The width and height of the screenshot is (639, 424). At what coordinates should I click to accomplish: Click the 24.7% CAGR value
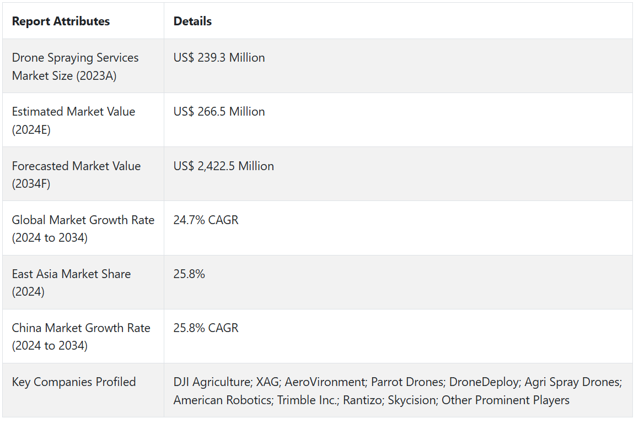(206, 220)
